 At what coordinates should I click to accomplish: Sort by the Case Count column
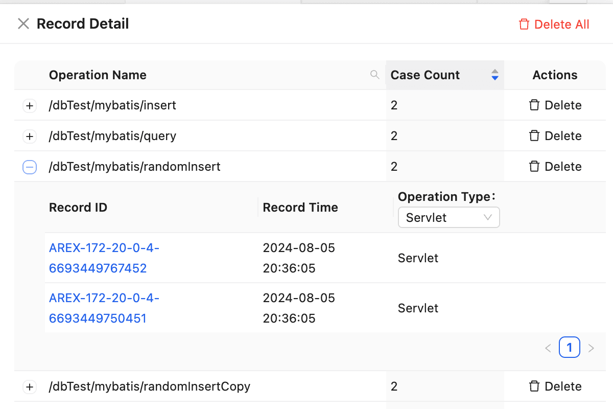(494, 75)
